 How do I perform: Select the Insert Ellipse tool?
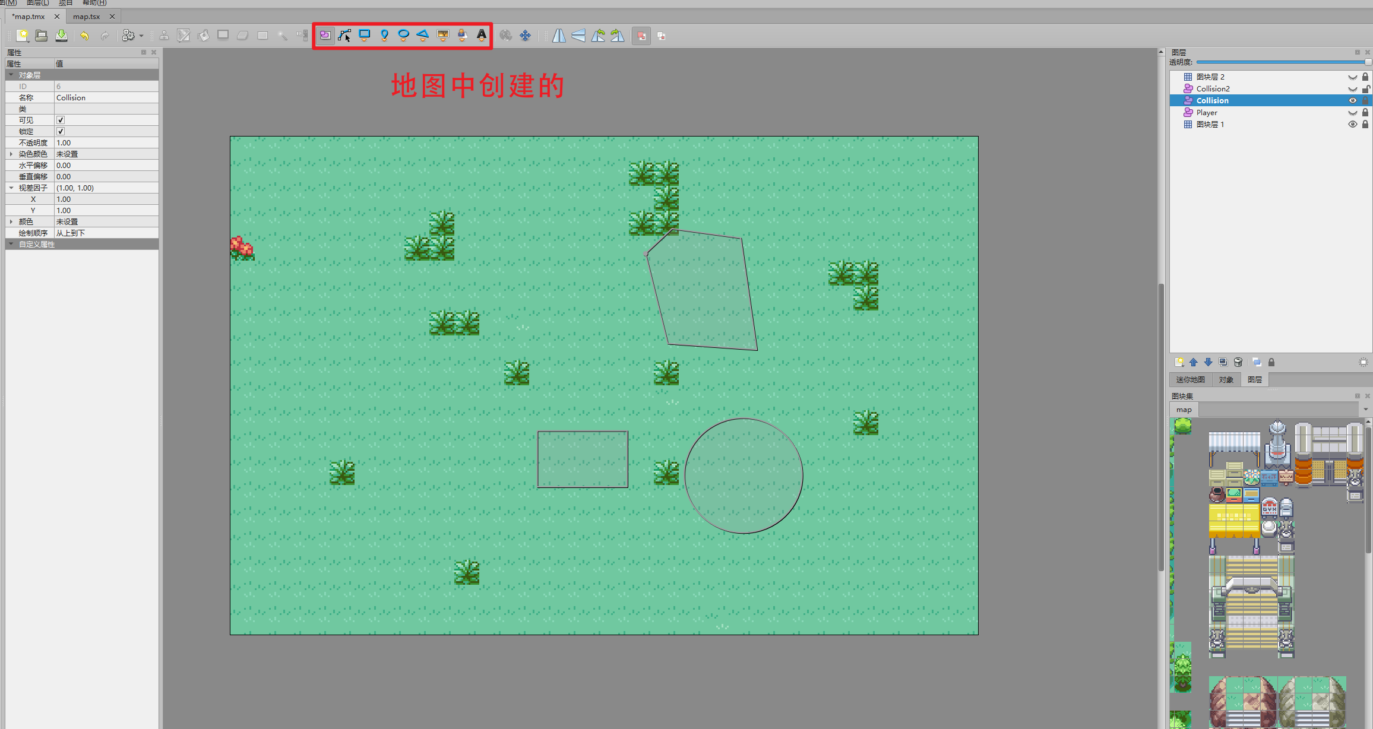(x=403, y=36)
